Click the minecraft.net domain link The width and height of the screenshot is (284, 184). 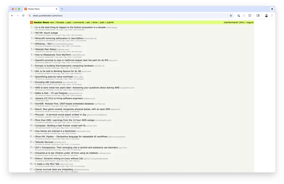tap(90, 38)
